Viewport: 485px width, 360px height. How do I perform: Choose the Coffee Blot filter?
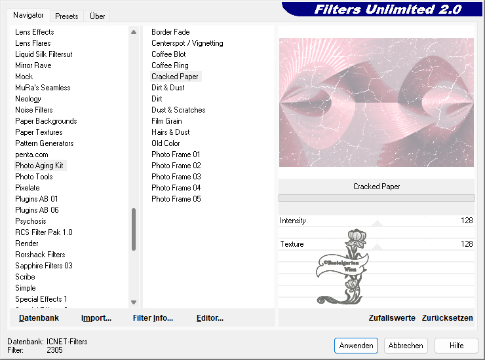point(168,54)
